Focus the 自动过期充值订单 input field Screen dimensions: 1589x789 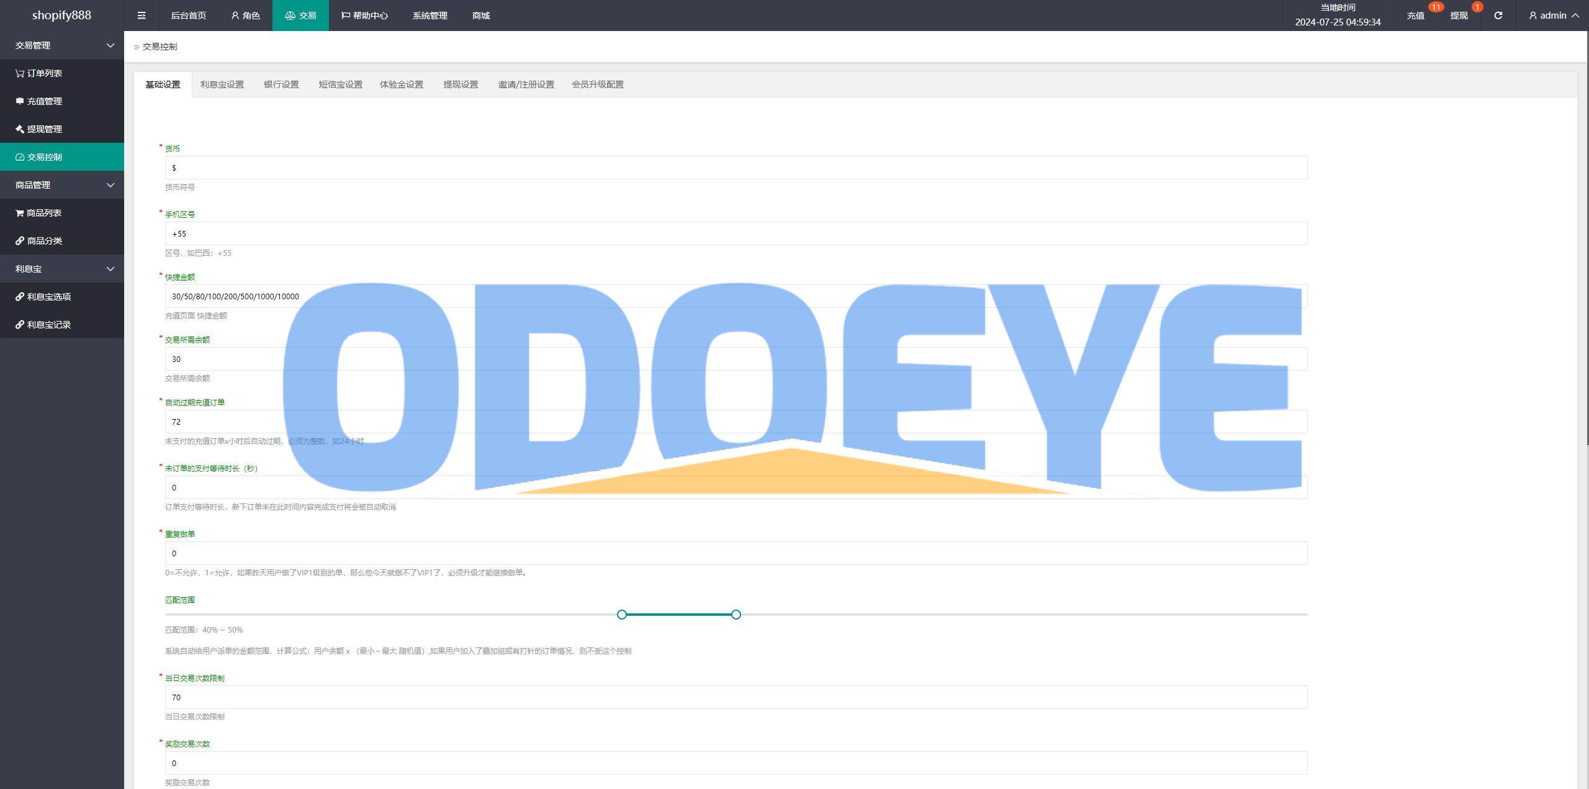pos(736,422)
